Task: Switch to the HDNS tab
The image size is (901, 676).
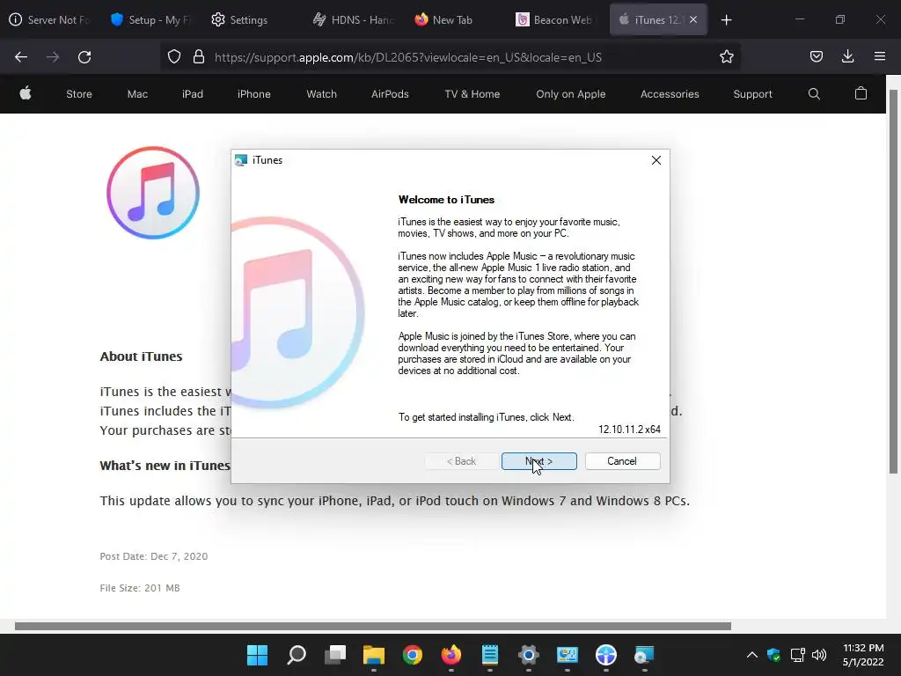Action: click(x=353, y=20)
